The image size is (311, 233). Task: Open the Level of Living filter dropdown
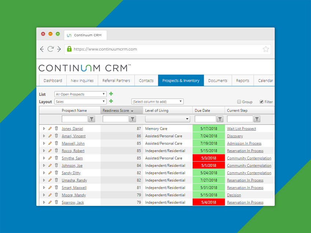(167, 119)
